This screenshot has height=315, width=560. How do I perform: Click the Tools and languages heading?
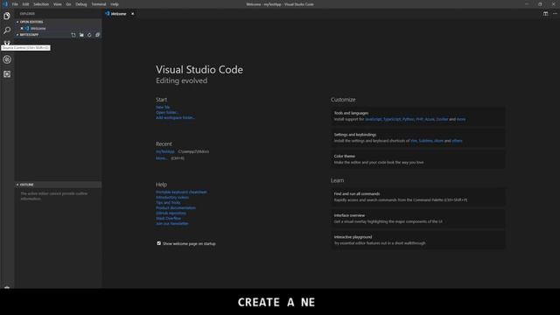[351, 113]
